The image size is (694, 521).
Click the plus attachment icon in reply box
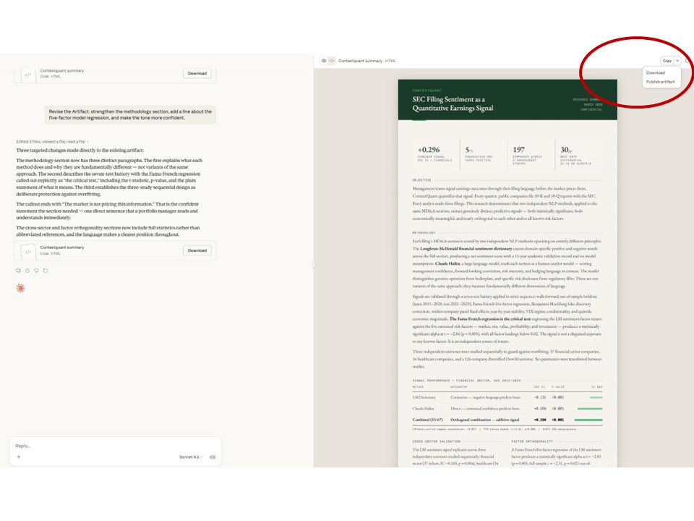coord(19,457)
